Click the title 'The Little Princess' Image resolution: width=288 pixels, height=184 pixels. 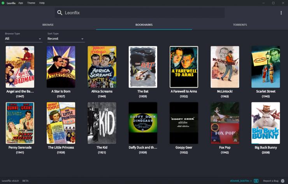click(x=61, y=147)
